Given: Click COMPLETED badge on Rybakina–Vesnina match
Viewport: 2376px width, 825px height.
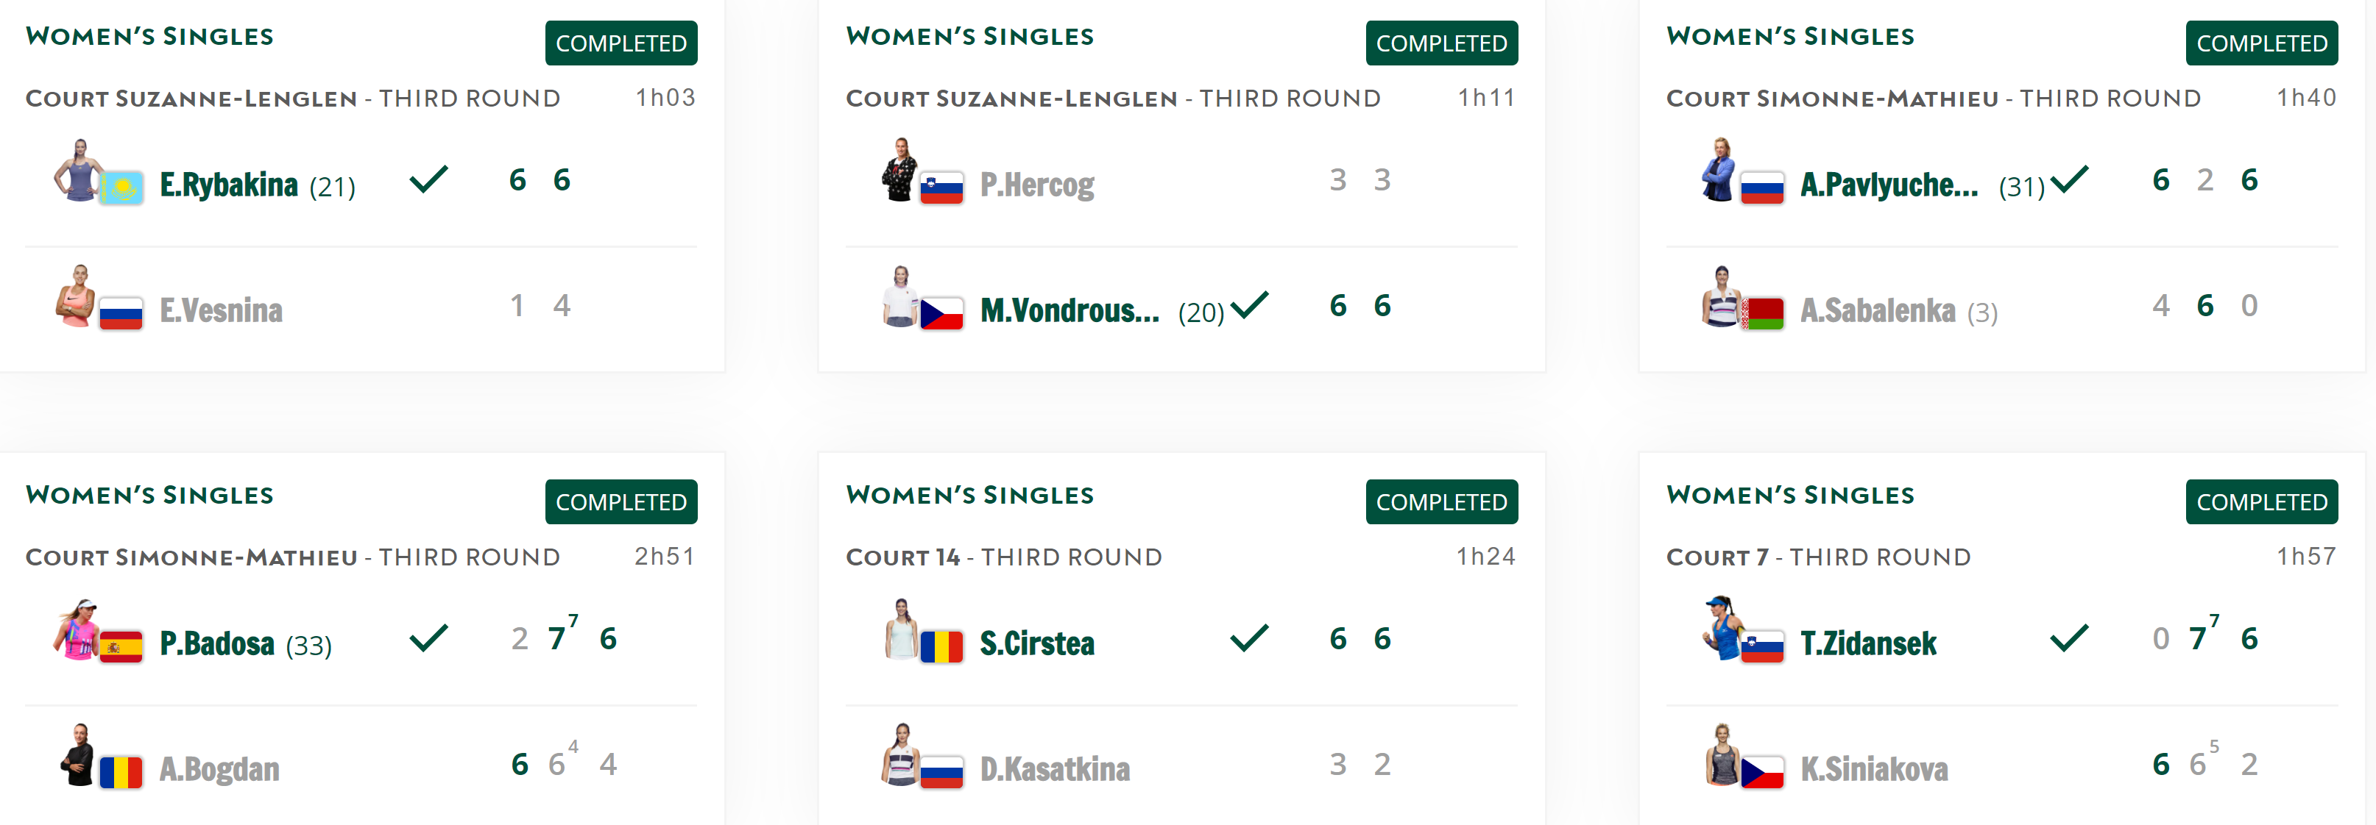Looking at the screenshot, I should 620,43.
